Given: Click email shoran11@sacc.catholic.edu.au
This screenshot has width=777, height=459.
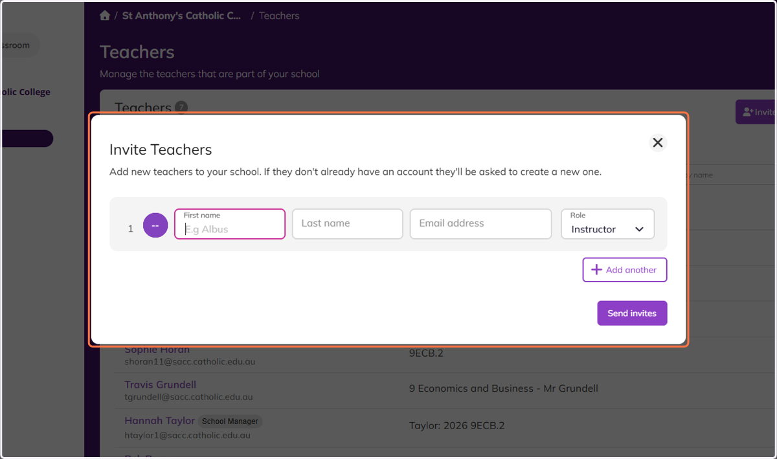Looking at the screenshot, I should pyautogui.click(x=190, y=362).
